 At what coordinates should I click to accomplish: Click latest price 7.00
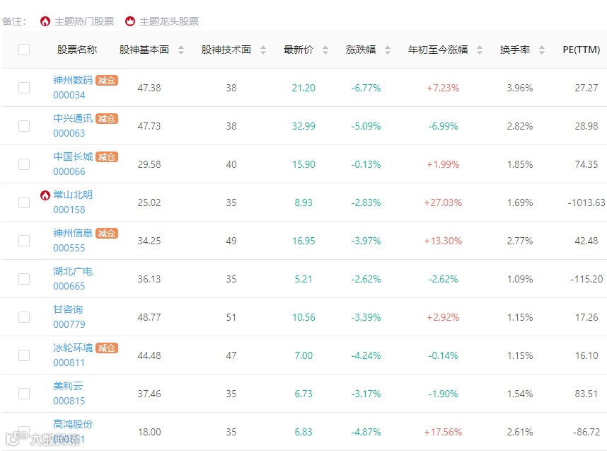pyautogui.click(x=303, y=355)
